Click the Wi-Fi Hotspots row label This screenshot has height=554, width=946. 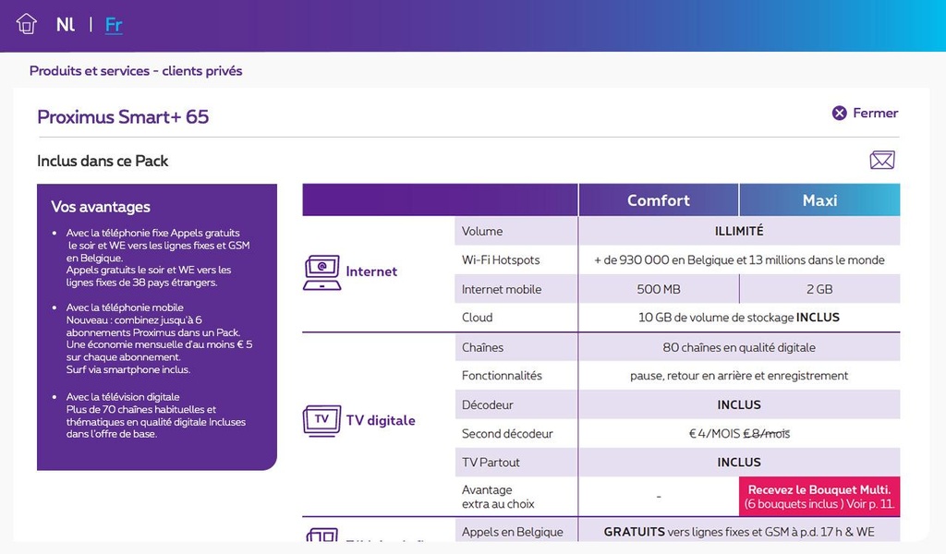pos(501,259)
